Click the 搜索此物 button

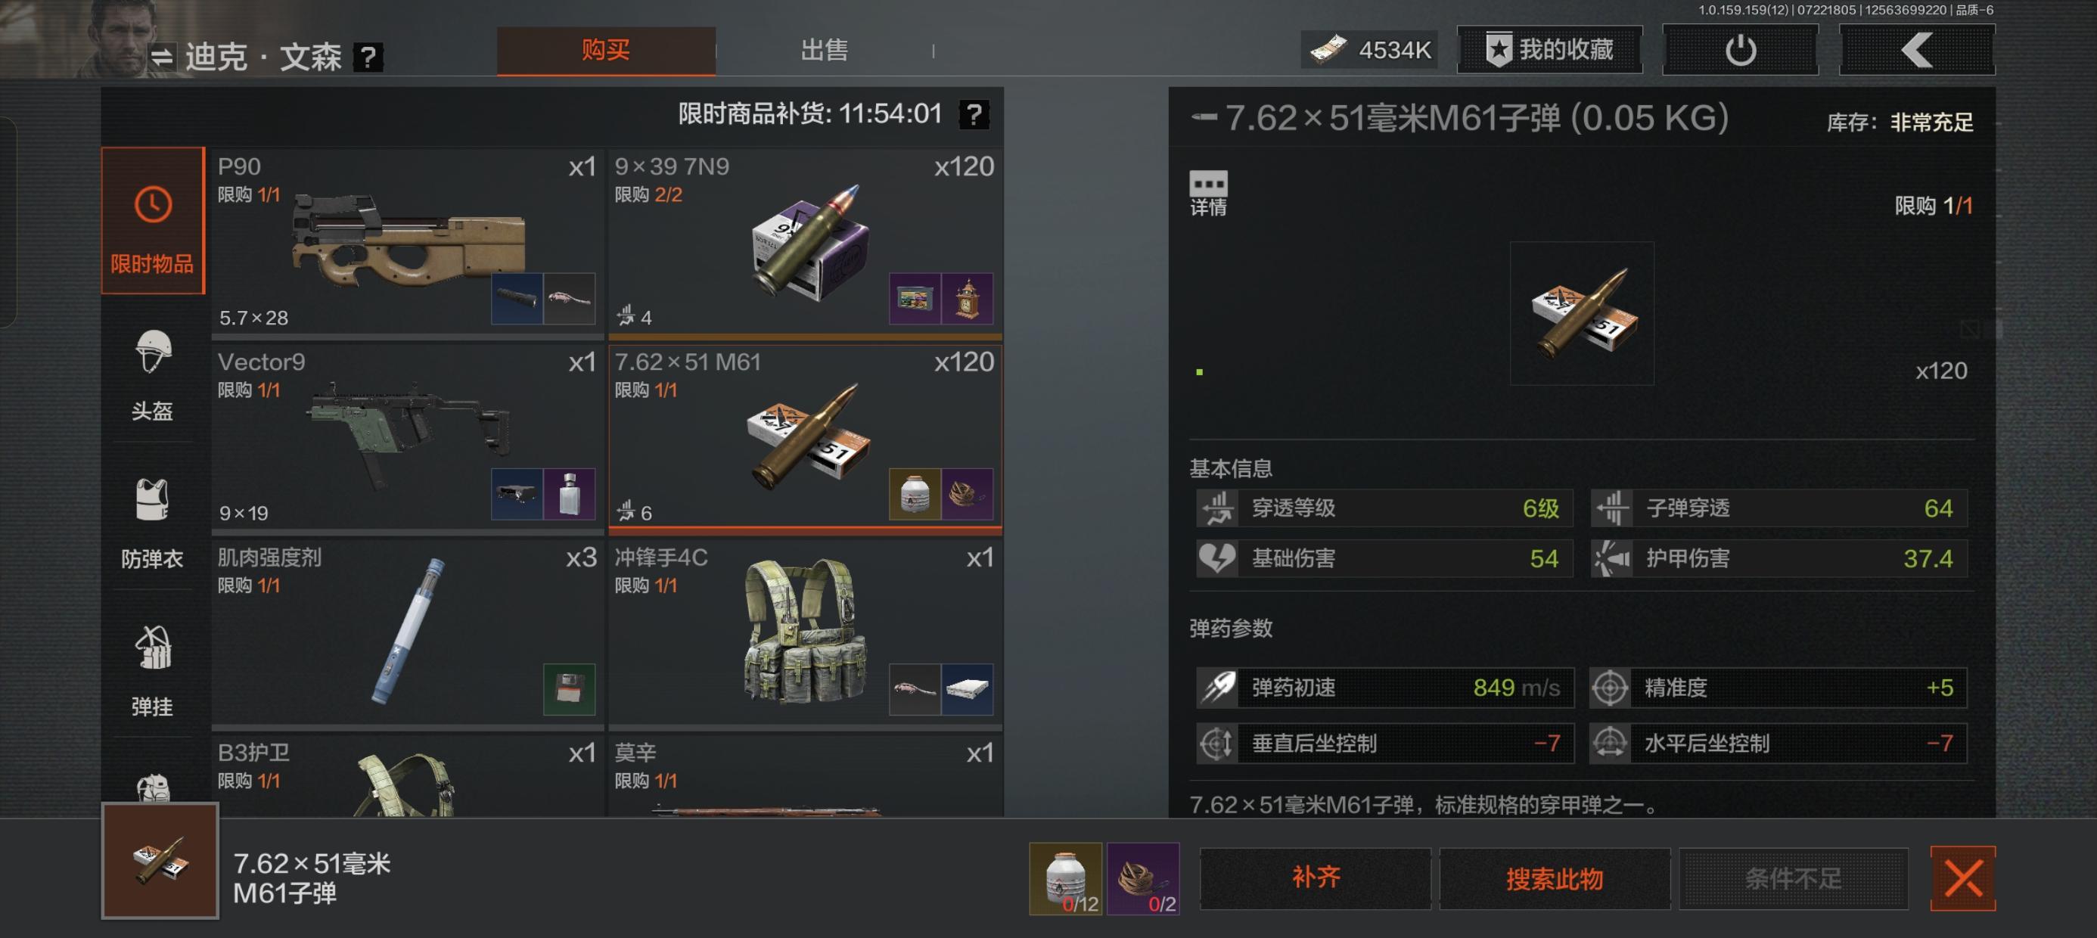pos(1554,877)
